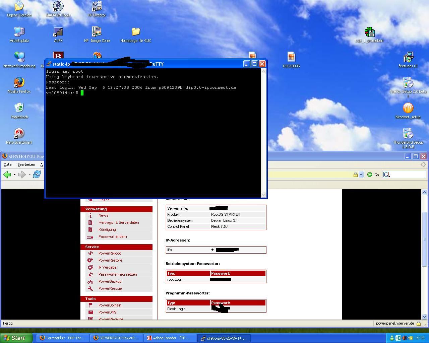Screen dimensions: 429x343
Task: Open the PowerDNS tool link
Action: point(107,312)
